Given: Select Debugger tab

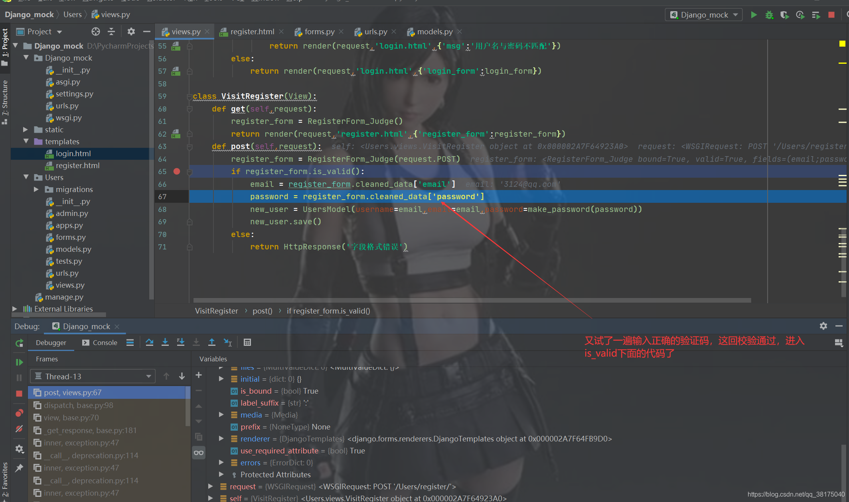Looking at the screenshot, I should 51,343.
